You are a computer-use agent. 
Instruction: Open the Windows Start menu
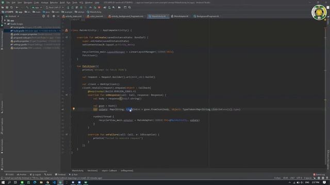click(x=3, y=182)
